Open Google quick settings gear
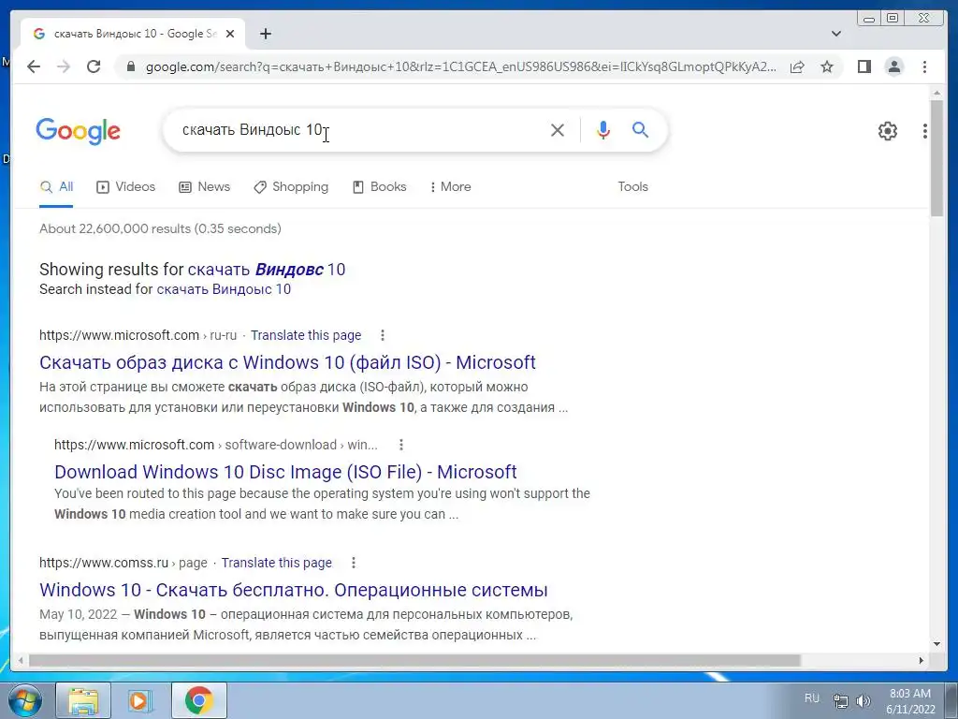 pyautogui.click(x=887, y=131)
